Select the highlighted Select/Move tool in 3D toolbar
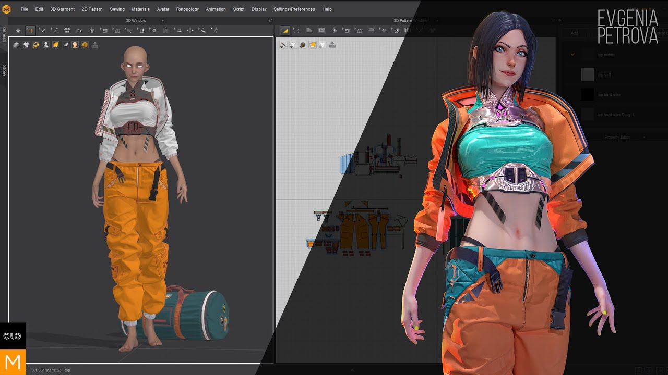 click(30, 30)
